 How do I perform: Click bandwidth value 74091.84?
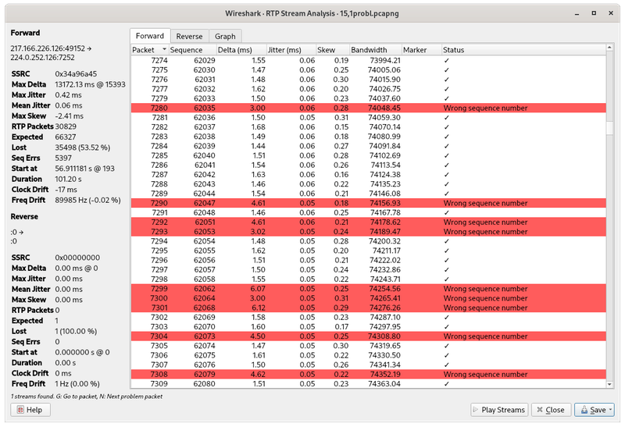[384, 146]
